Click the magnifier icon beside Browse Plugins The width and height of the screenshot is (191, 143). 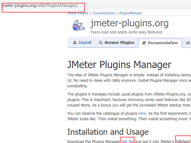101,43
